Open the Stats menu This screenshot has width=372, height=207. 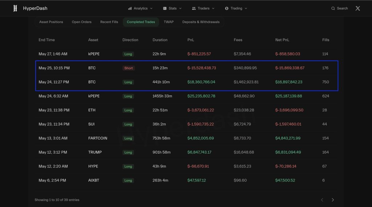[x=172, y=8]
